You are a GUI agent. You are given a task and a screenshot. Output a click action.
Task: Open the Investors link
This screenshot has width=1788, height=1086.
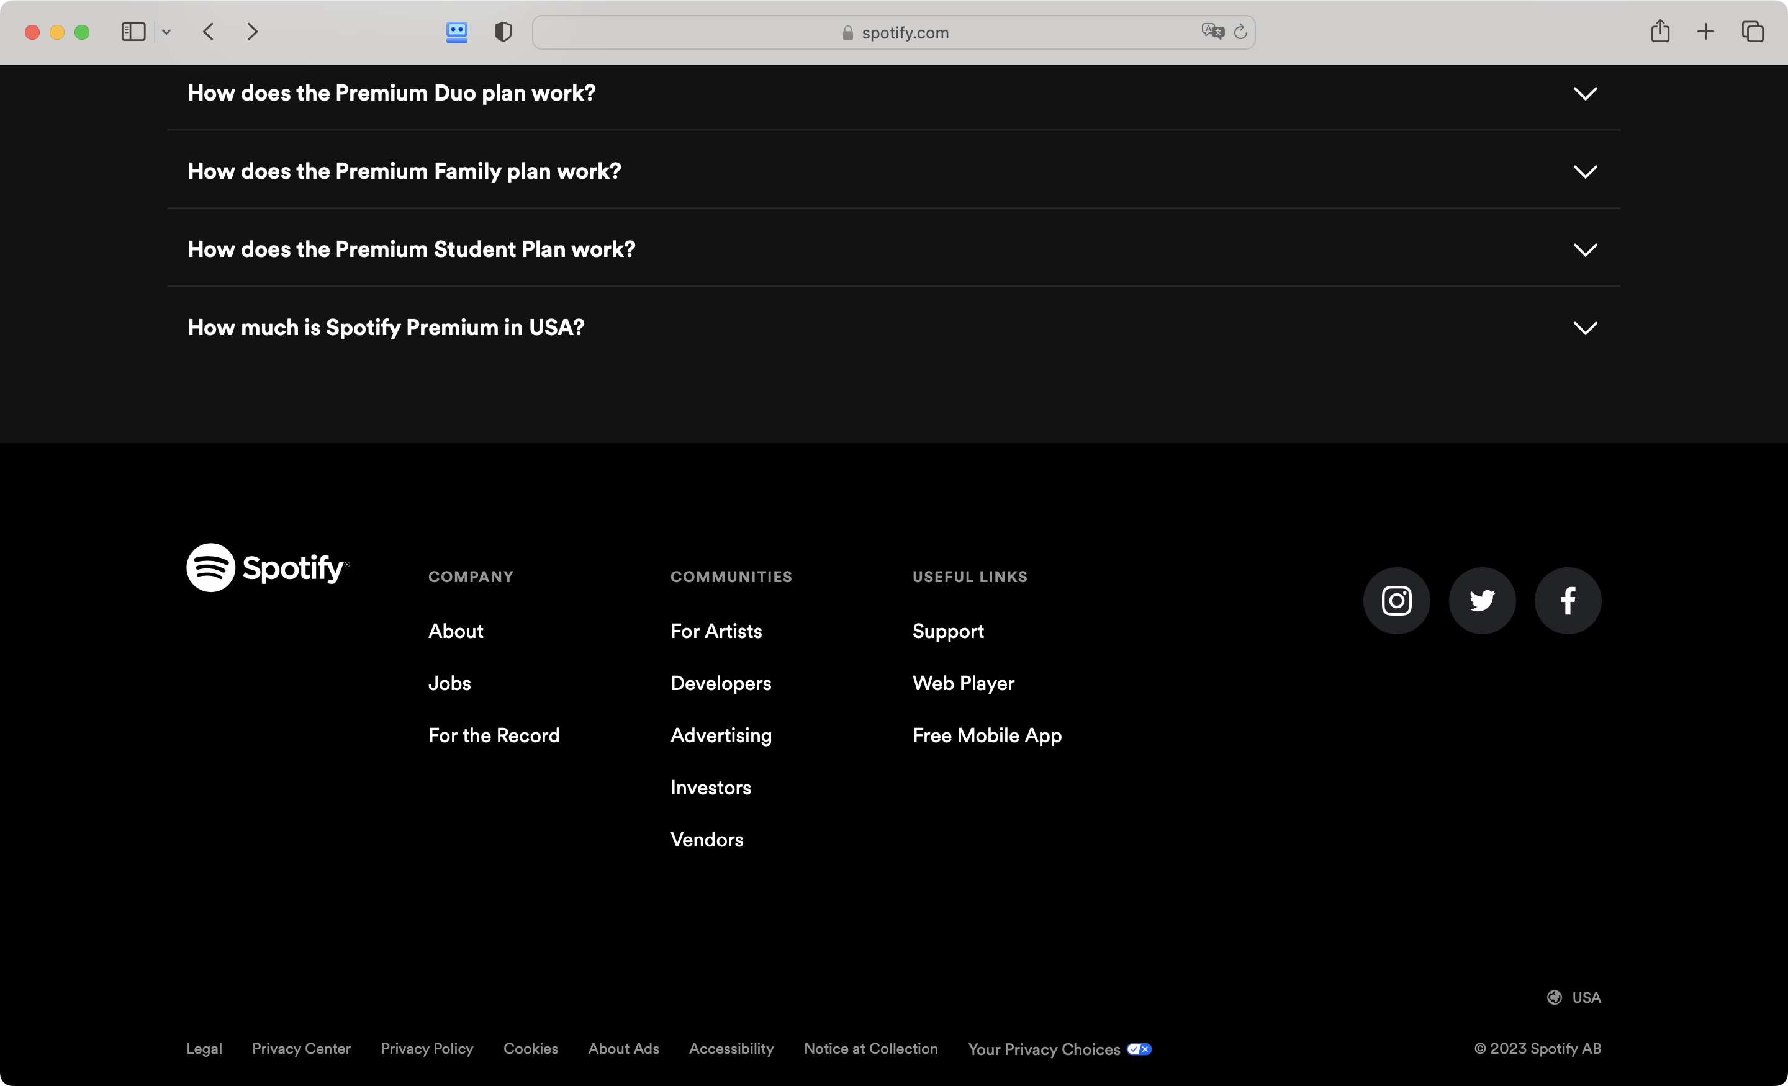click(711, 788)
